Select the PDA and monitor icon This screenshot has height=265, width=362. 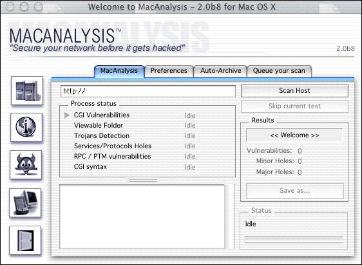[25, 203]
